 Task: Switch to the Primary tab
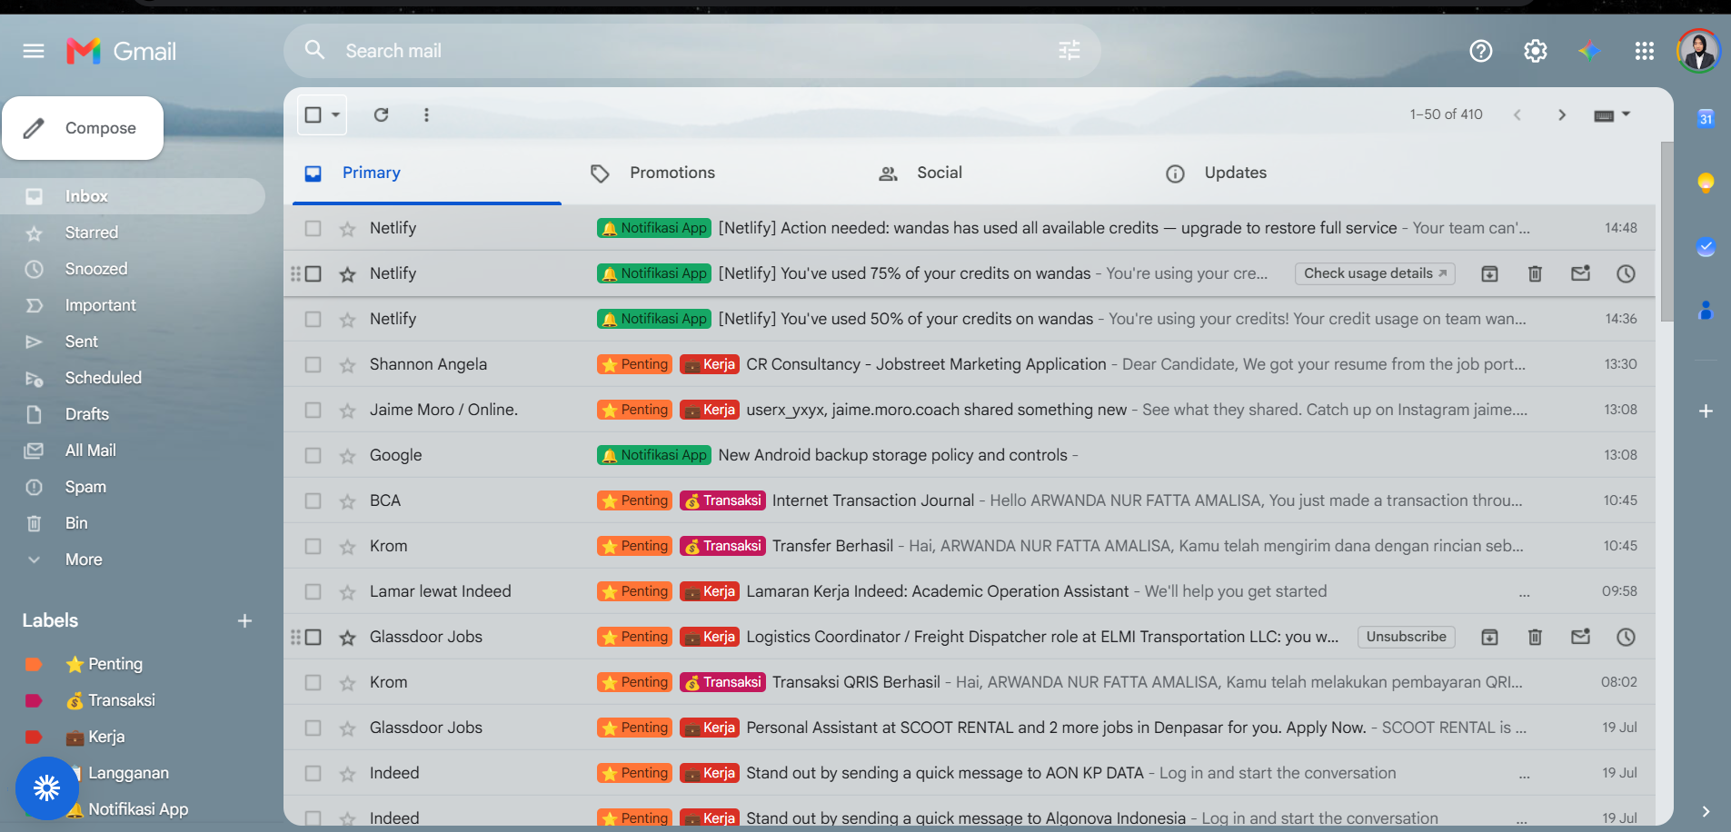click(427, 173)
